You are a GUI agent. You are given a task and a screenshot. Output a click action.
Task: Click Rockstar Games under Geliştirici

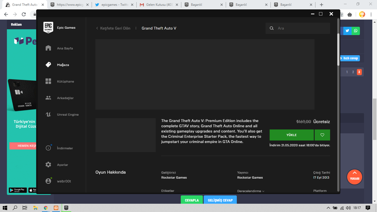coord(174,177)
